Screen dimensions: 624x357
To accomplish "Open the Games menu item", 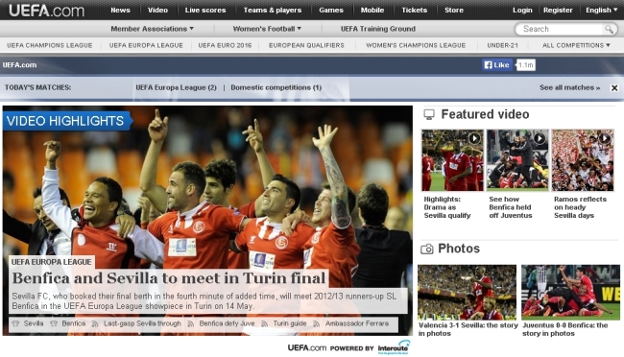I will [x=330, y=11].
